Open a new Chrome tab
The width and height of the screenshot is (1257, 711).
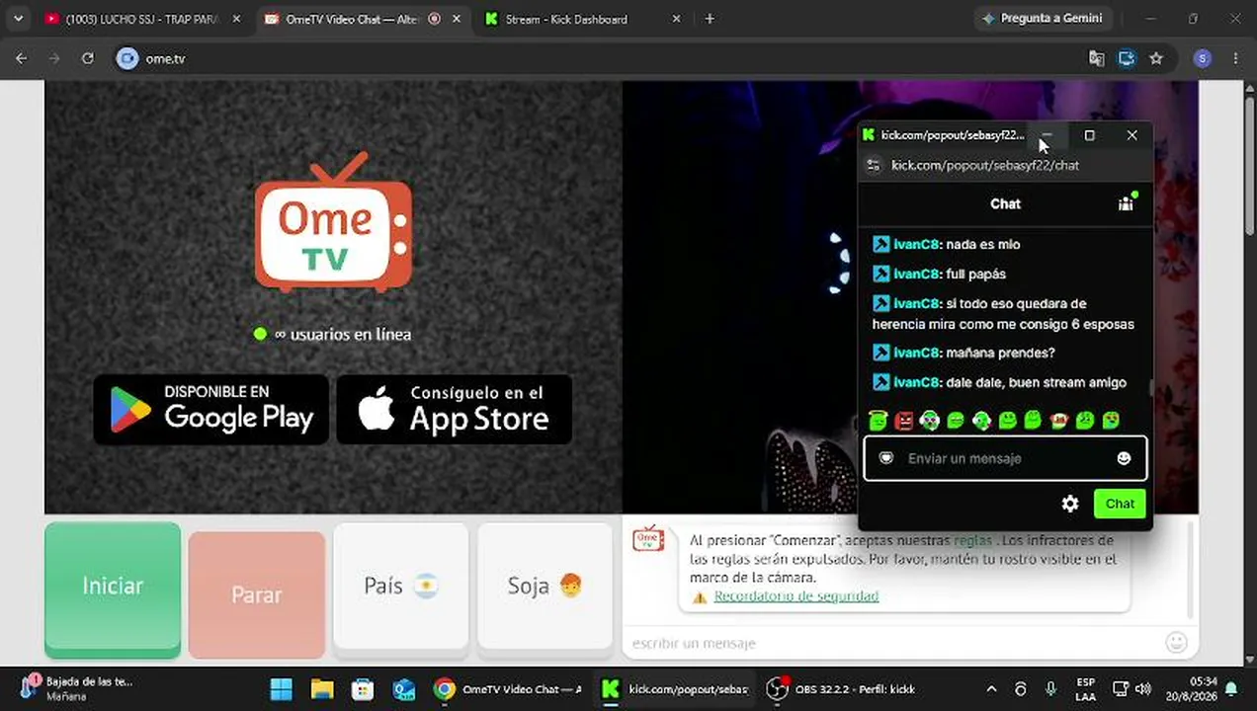[710, 19]
